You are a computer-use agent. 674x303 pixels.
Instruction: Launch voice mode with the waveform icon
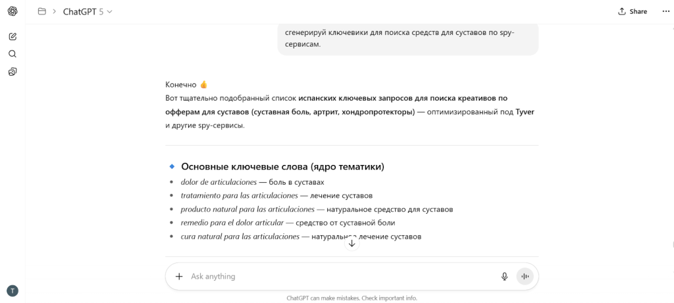[x=525, y=277]
